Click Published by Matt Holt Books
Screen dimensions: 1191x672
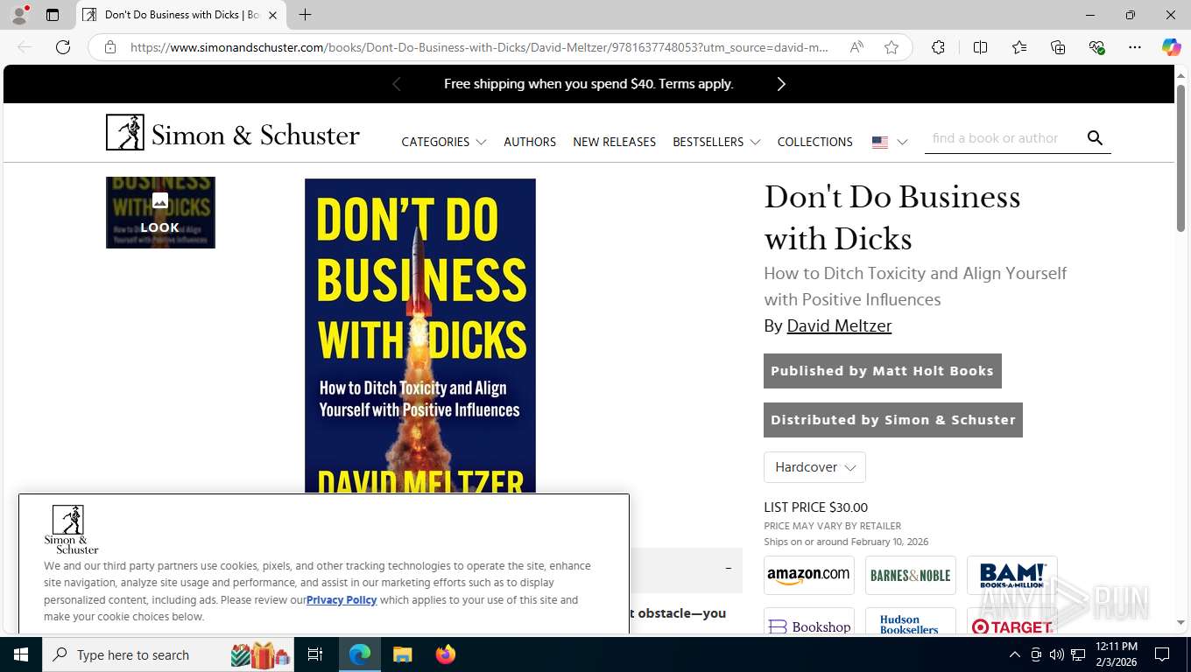pyautogui.click(x=883, y=371)
